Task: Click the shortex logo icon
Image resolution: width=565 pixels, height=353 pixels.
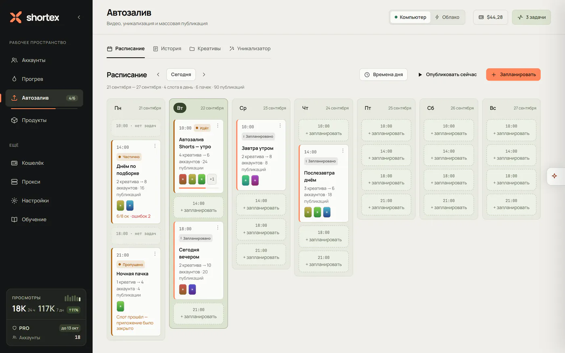Action: point(16,17)
